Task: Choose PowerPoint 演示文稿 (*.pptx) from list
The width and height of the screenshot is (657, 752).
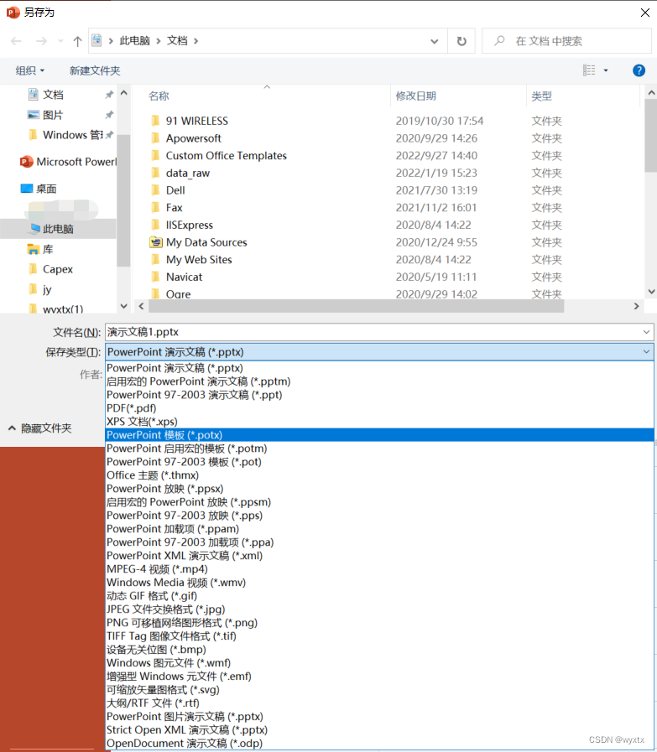Action: coord(379,368)
